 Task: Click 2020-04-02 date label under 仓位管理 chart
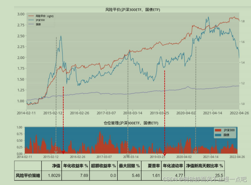[x=184, y=157]
